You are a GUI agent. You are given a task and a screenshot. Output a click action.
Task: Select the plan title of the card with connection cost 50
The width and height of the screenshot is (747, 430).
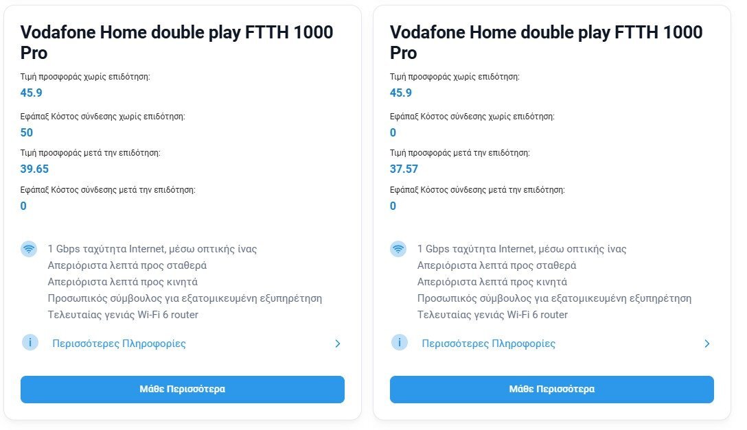[x=176, y=43]
